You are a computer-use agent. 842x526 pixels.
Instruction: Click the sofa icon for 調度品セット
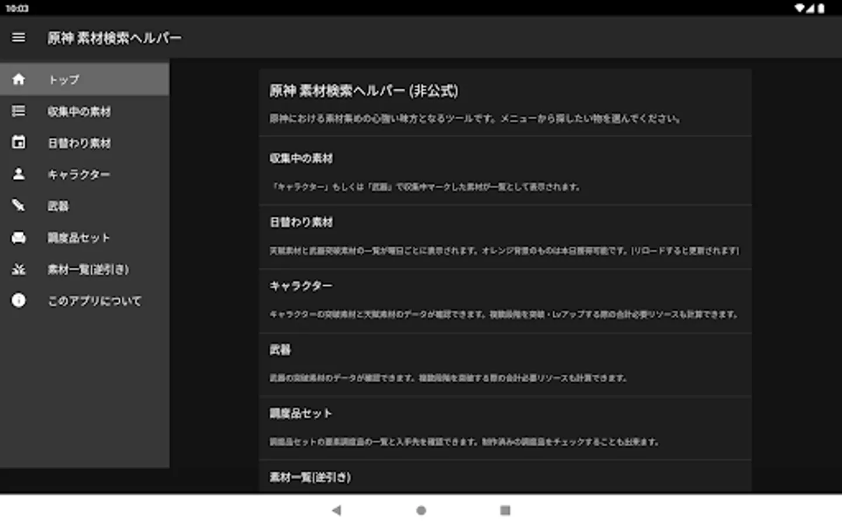coord(19,237)
